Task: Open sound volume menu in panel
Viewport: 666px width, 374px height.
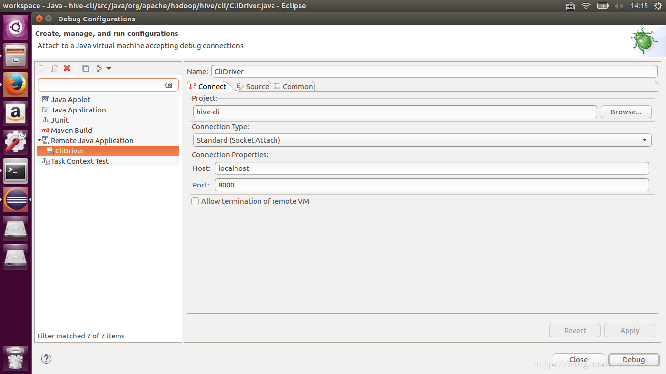Action: coord(619,6)
